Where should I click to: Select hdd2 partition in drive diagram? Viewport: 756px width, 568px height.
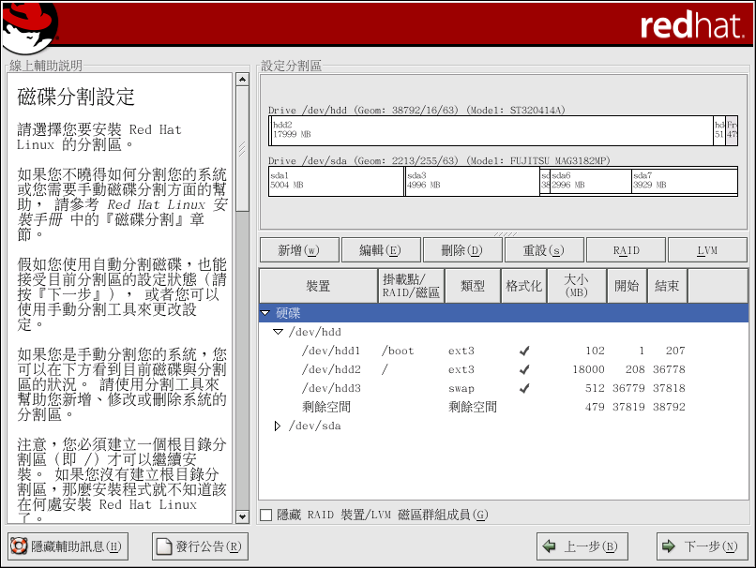[491, 130]
